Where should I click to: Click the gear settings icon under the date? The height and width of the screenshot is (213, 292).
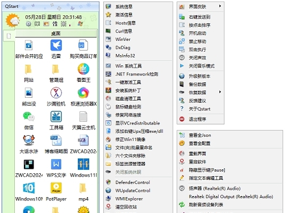tap(28, 24)
